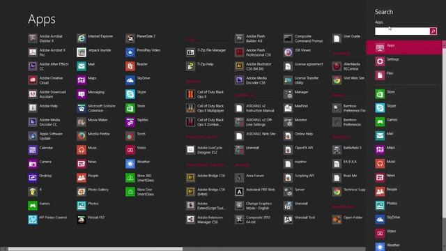Open Visit Web Site Chrome shortcut
This screenshot has height=251, width=446.
tap(348, 80)
